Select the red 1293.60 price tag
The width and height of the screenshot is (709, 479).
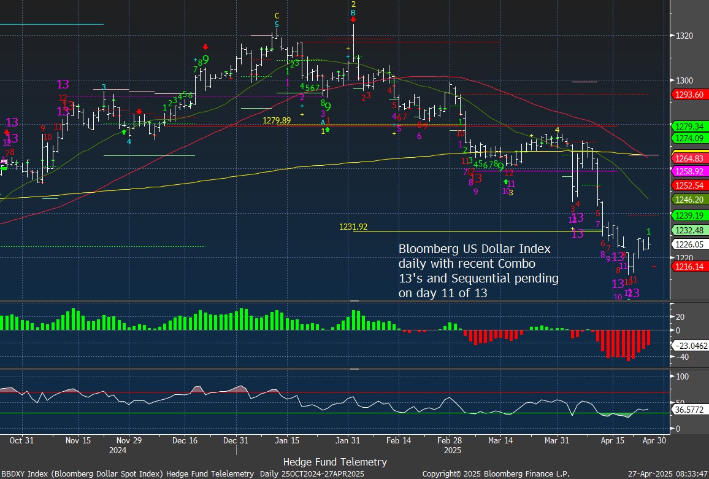[x=689, y=95]
